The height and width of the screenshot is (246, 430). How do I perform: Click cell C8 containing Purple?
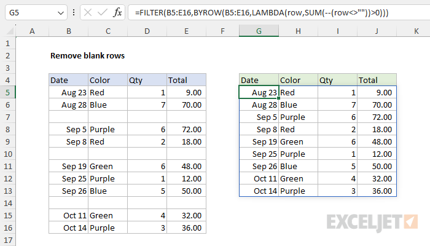coord(107,129)
